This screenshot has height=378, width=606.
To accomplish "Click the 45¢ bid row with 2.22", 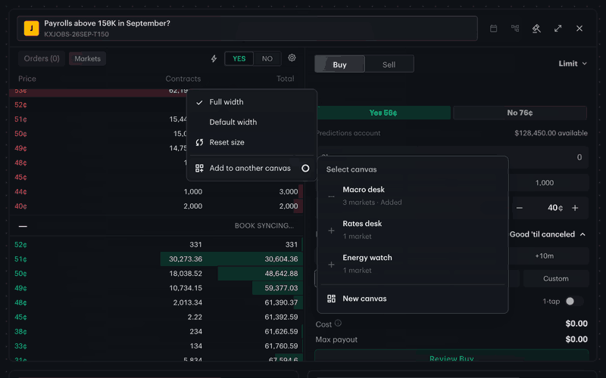I will pos(156,317).
